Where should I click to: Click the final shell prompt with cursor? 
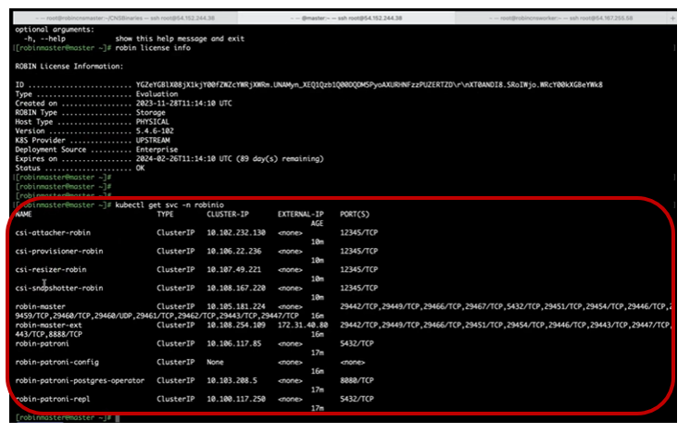68,417
